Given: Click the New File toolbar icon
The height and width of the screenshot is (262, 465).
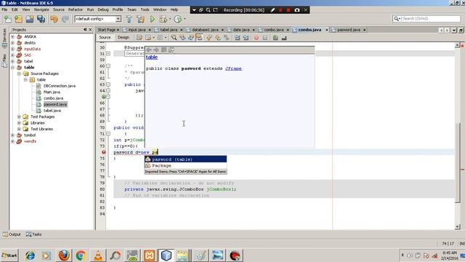Looking at the screenshot, I should pyautogui.click(x=7, y=19).
